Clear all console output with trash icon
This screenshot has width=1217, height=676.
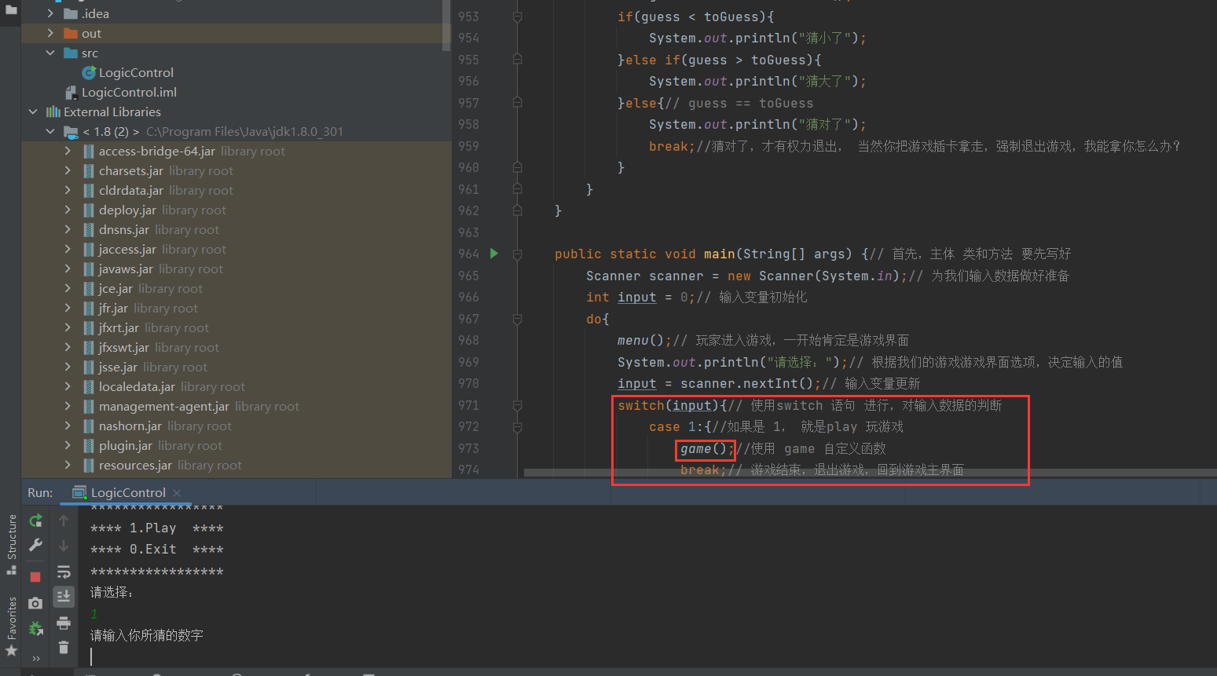(x=64, y=648)
